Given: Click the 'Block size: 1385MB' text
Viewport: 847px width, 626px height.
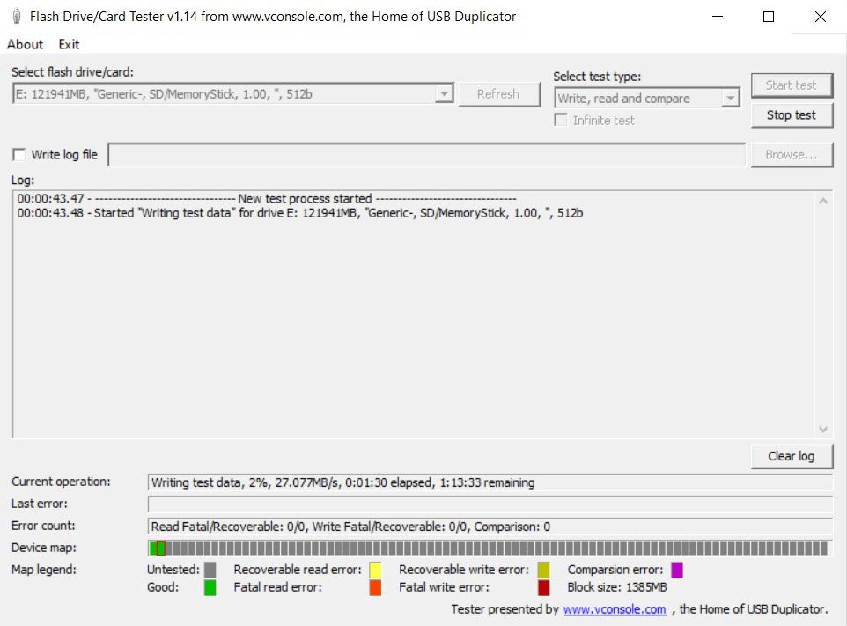Looking at the screenshot, I should tap(617, 587).
